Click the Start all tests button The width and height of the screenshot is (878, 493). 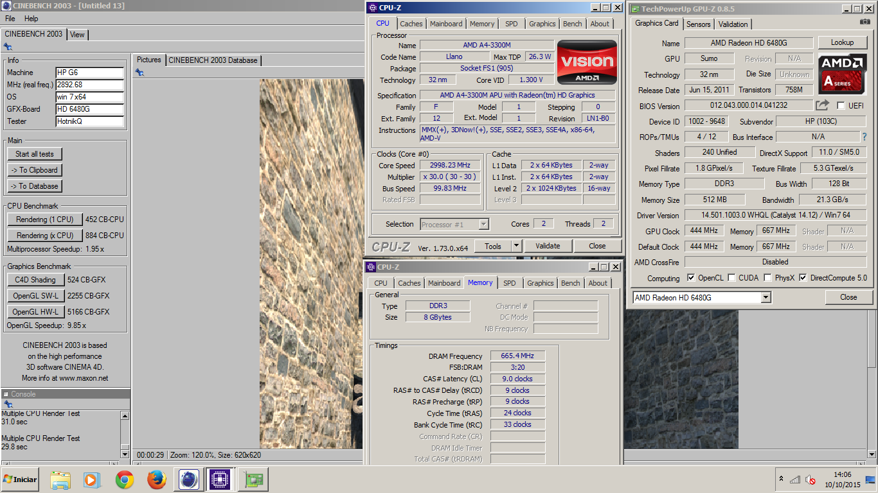point(35,154)
